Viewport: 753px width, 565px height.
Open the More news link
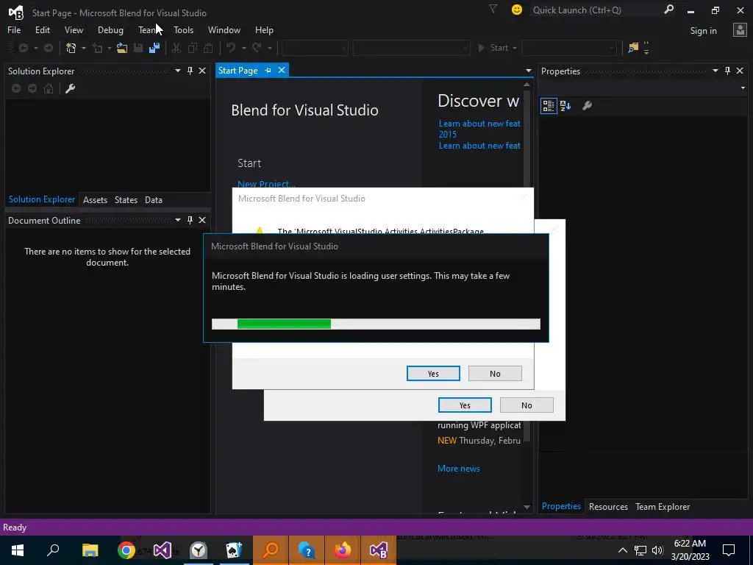pyautogui.click(x=459, y=469)
